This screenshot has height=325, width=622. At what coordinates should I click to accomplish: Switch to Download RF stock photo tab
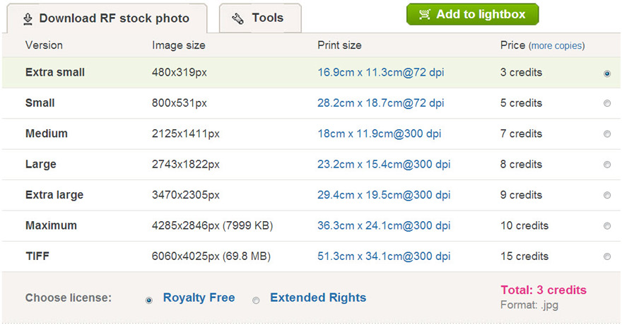(107, 18)
